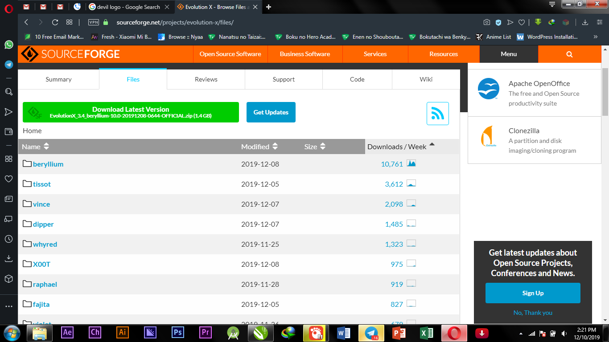View beryllium download stats 10,761
Image resolution: width=609 pixels, height=342 pixels.
(x=392, y=164)
